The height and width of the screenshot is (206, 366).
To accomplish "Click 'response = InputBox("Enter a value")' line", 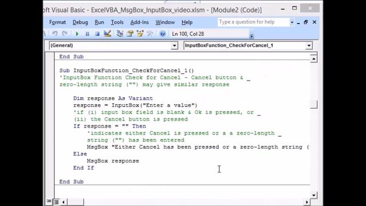I will tap(135, 105).
